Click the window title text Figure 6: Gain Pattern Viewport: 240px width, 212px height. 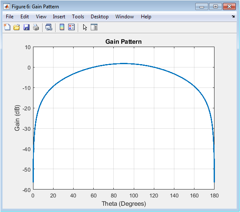point(35,7)
